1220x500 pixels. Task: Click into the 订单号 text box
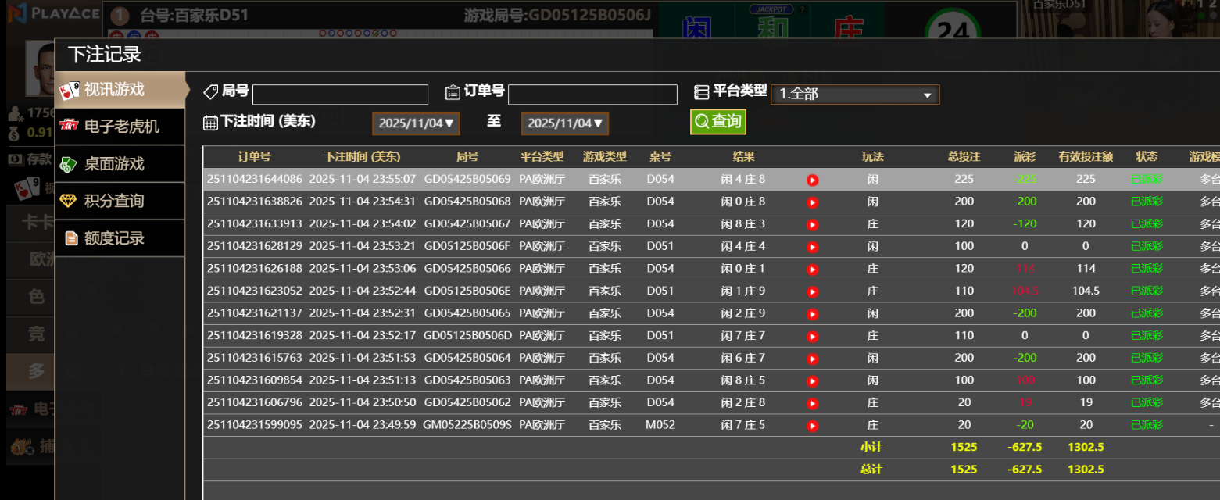pos(592,95)
